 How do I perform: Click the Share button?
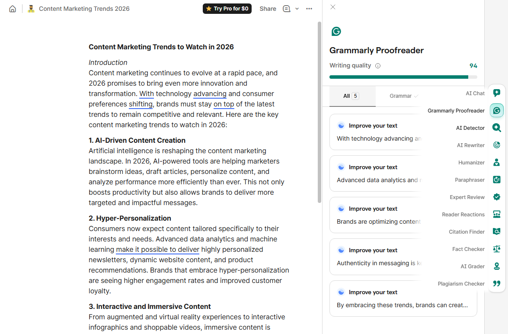coord(268,8)
